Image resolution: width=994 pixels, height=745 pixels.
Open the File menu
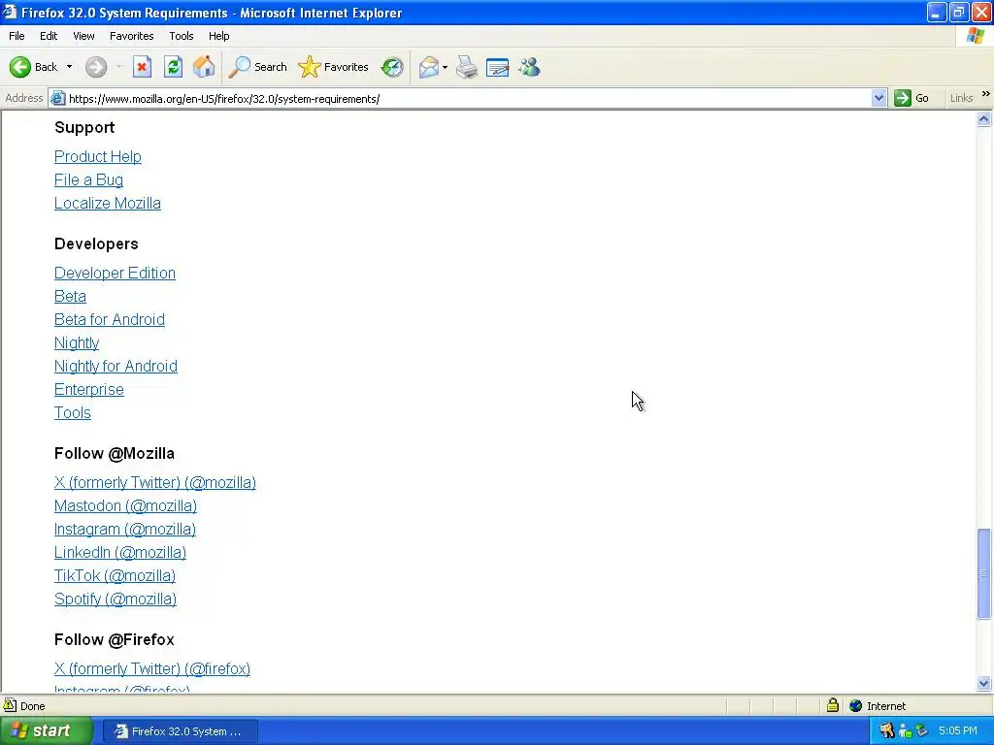pyautogui.click(x=17, y=36)
